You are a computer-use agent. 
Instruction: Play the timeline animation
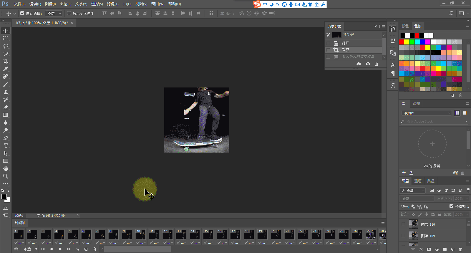coord(60,249)
